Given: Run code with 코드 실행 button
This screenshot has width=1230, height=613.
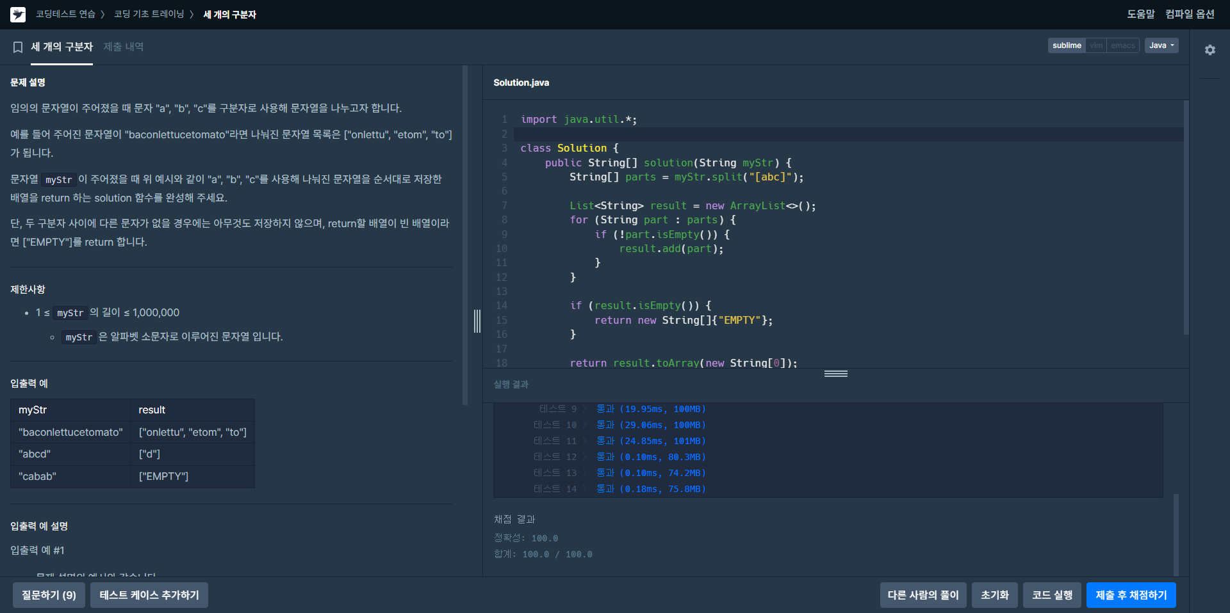Looking at the screenshot, I should [1052, 595].
